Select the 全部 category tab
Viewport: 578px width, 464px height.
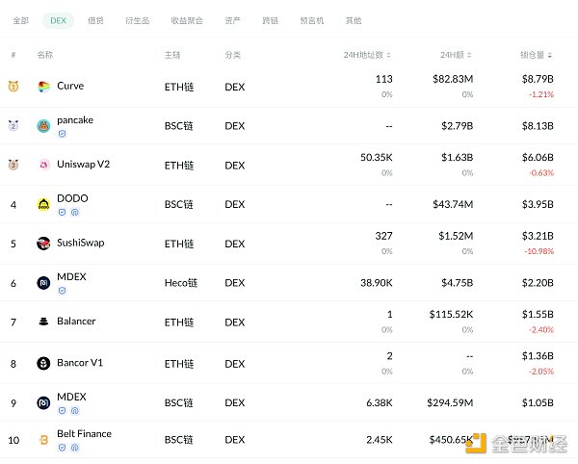click(21, 20)
